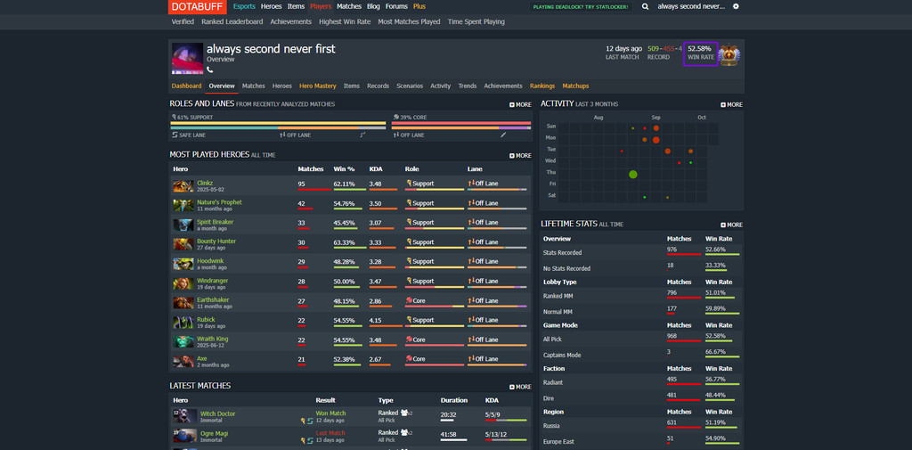Viewport: 912px width, 450px height.
Task: Click the DOTABUFF logo
Action: (198, 6)
